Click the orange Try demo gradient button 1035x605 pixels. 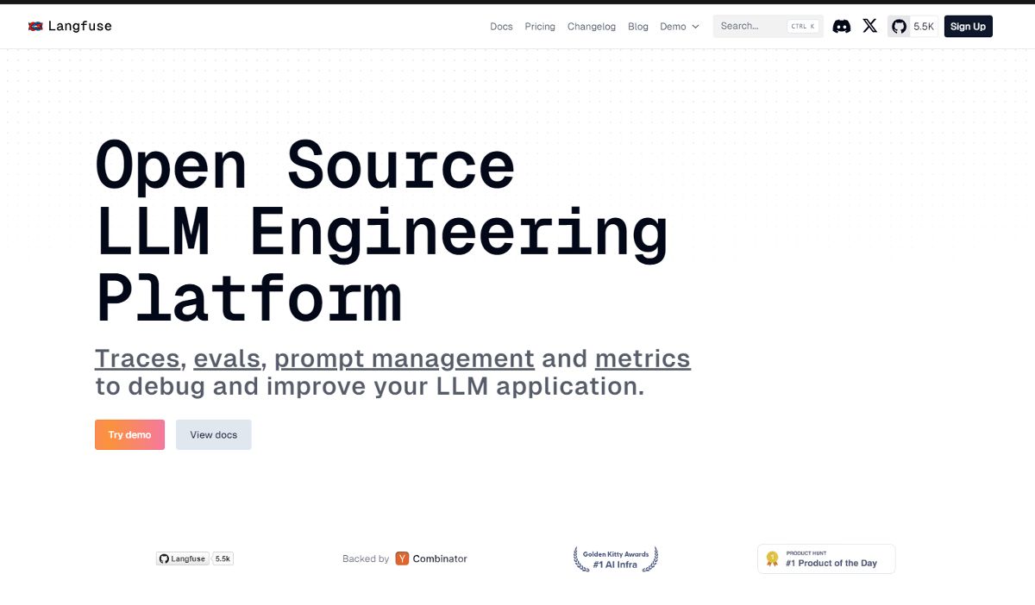pyautogui.click(x=129, y=434)
